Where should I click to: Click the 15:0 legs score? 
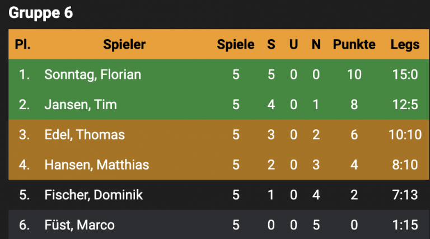(404, 74)
